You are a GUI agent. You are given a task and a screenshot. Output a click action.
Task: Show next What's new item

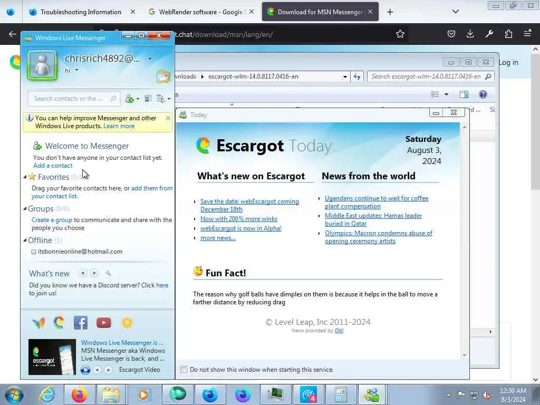(94, 273)
